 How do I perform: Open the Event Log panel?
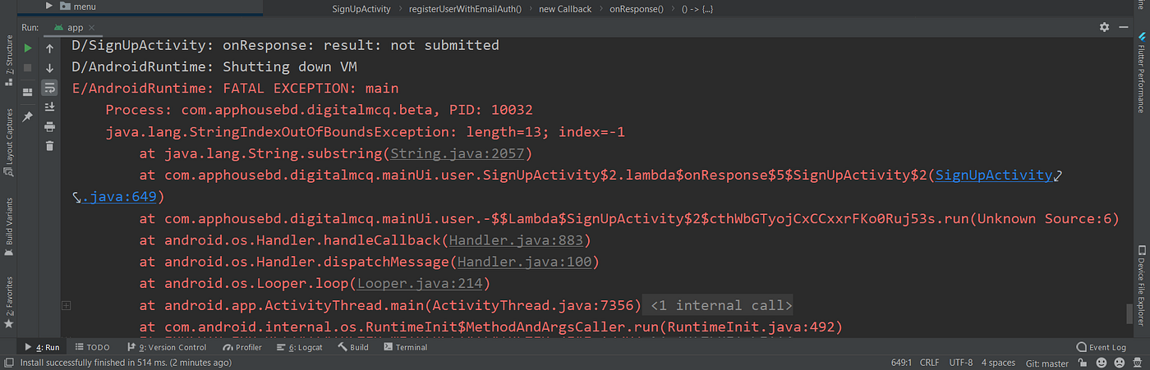pyautogui.click(x=1102, y=347)
